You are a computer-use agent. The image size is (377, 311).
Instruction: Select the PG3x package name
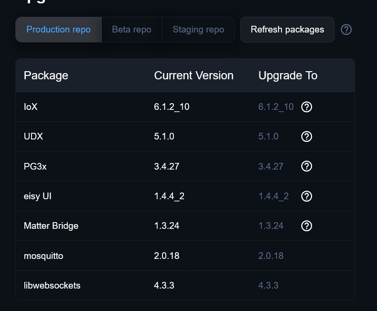tap(35, 166)
